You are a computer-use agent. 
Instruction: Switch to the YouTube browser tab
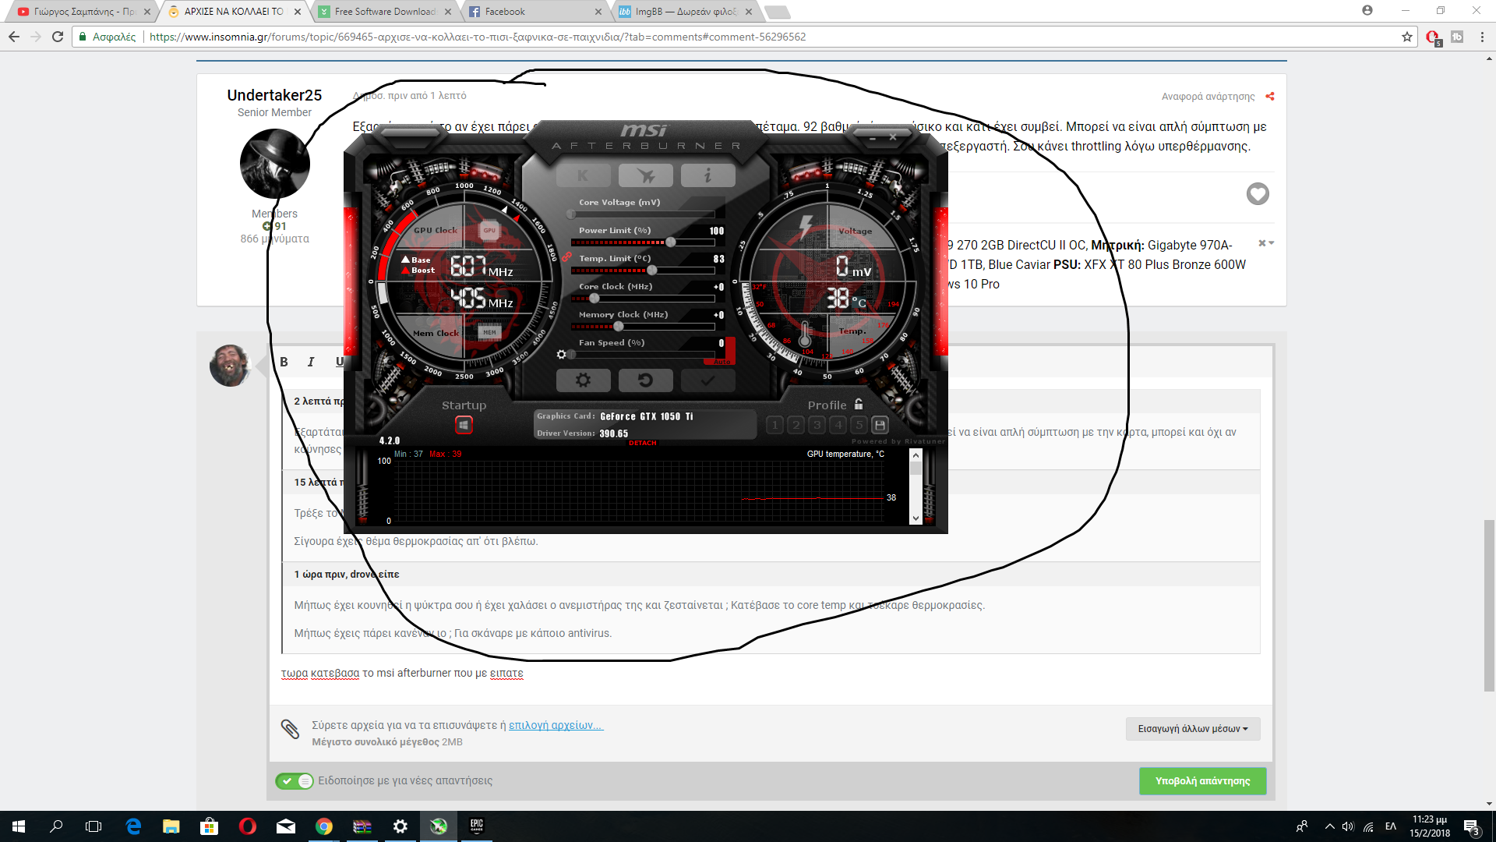click(83, 12)
